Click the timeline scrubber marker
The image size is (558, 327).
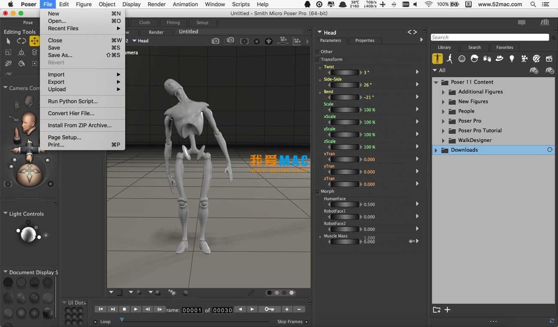122,320
